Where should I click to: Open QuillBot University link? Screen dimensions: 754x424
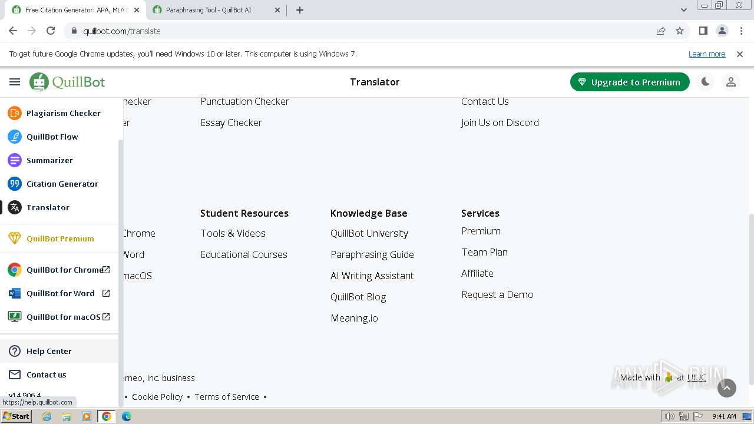point(369,233)
